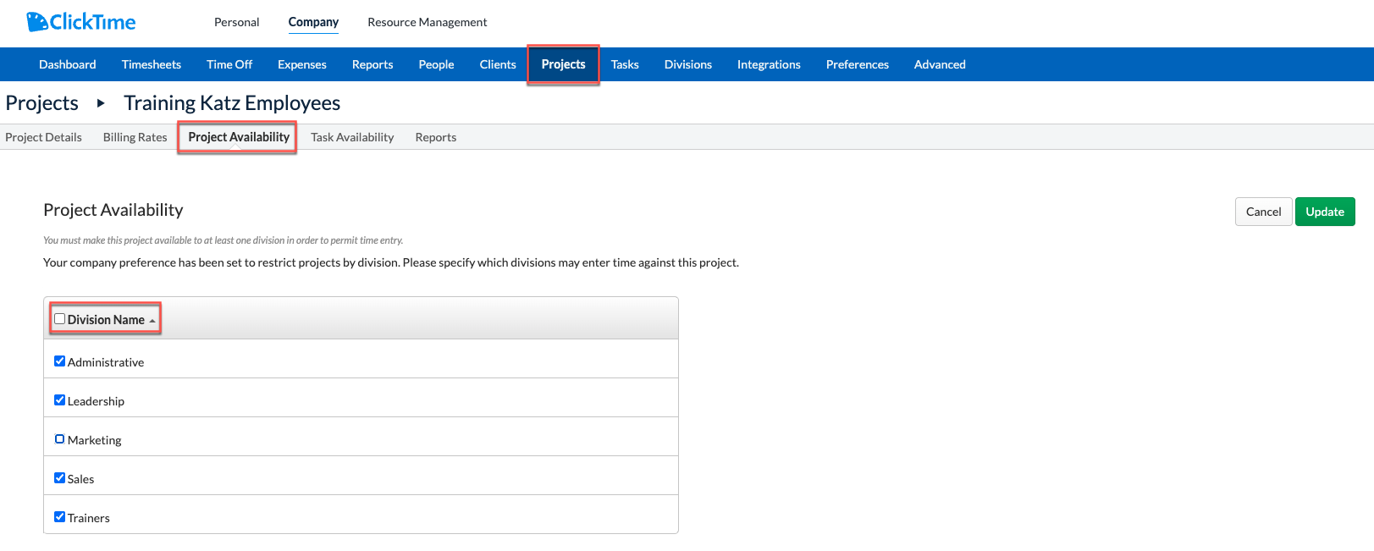
Task: Click the ClickTime logo
Action: (x=81, y=22)
